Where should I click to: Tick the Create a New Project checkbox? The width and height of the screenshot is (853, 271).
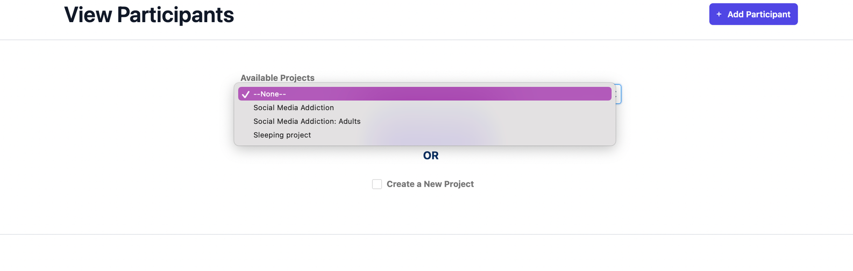(377, 184)
